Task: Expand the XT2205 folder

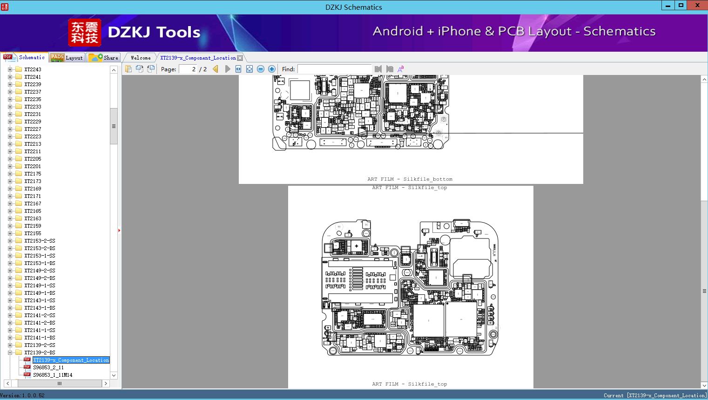Action: [x=10, y=159]
